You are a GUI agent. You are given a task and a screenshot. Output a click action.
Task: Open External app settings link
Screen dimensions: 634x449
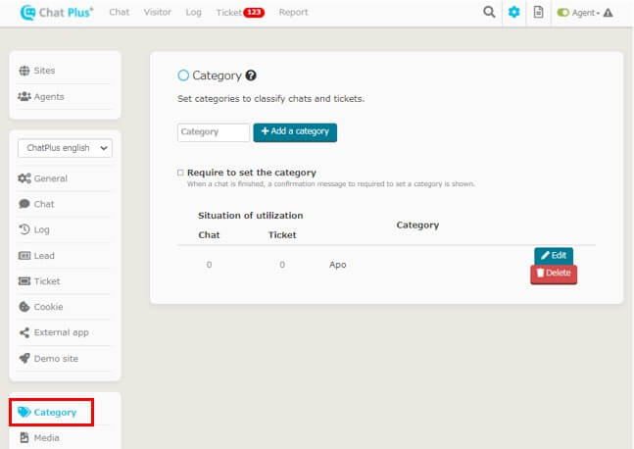coord(61,332)
